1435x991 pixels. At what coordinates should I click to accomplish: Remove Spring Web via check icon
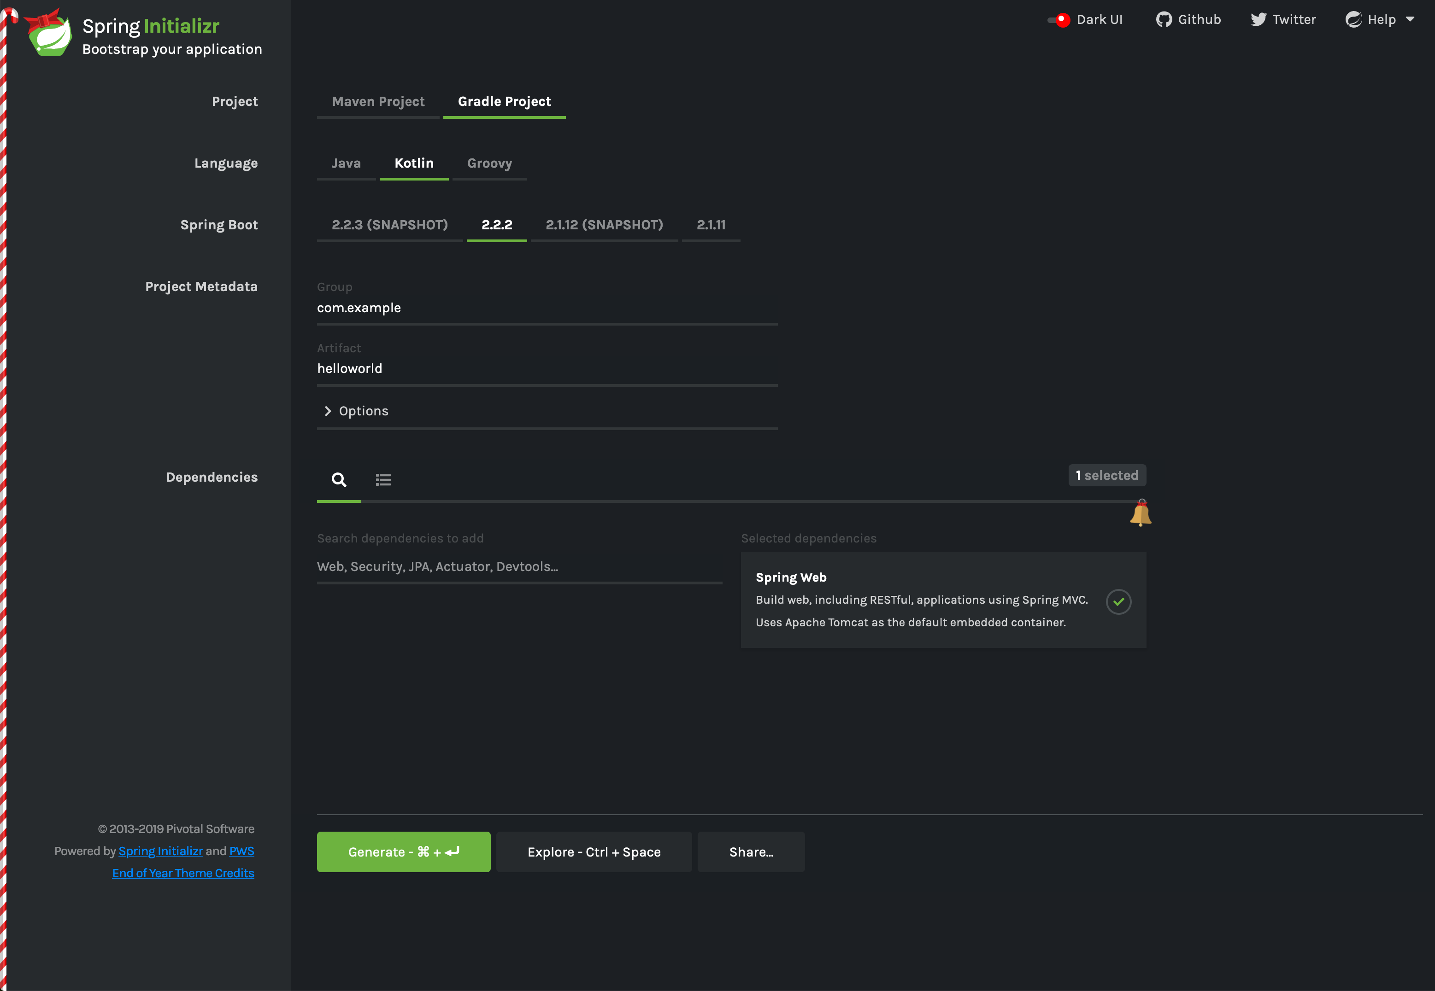click(1118, 602)
